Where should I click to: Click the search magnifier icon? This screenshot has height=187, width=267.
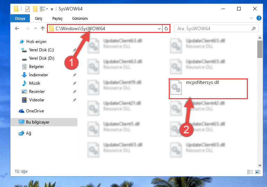click(253, 28)
